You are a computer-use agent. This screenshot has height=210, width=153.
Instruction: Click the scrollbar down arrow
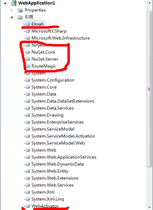pyautogui.click(x=150, y=208)
